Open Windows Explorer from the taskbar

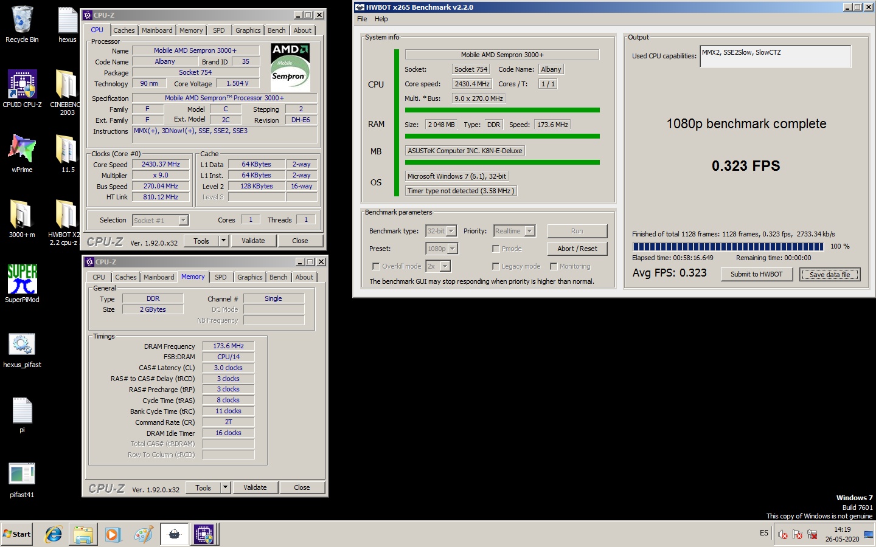[83, 534]
